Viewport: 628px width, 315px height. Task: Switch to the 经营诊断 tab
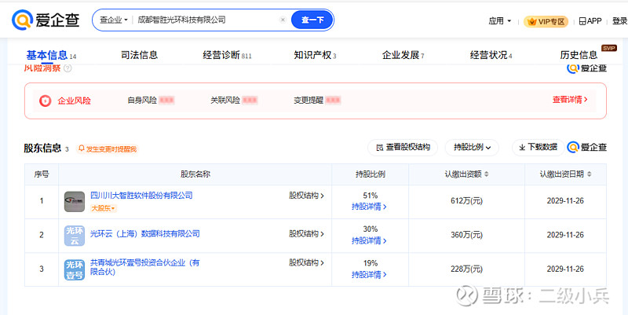227,55
